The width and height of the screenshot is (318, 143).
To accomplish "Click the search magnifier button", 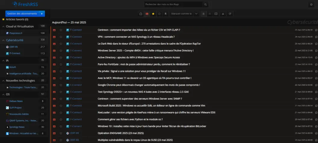I will (206, 5).
